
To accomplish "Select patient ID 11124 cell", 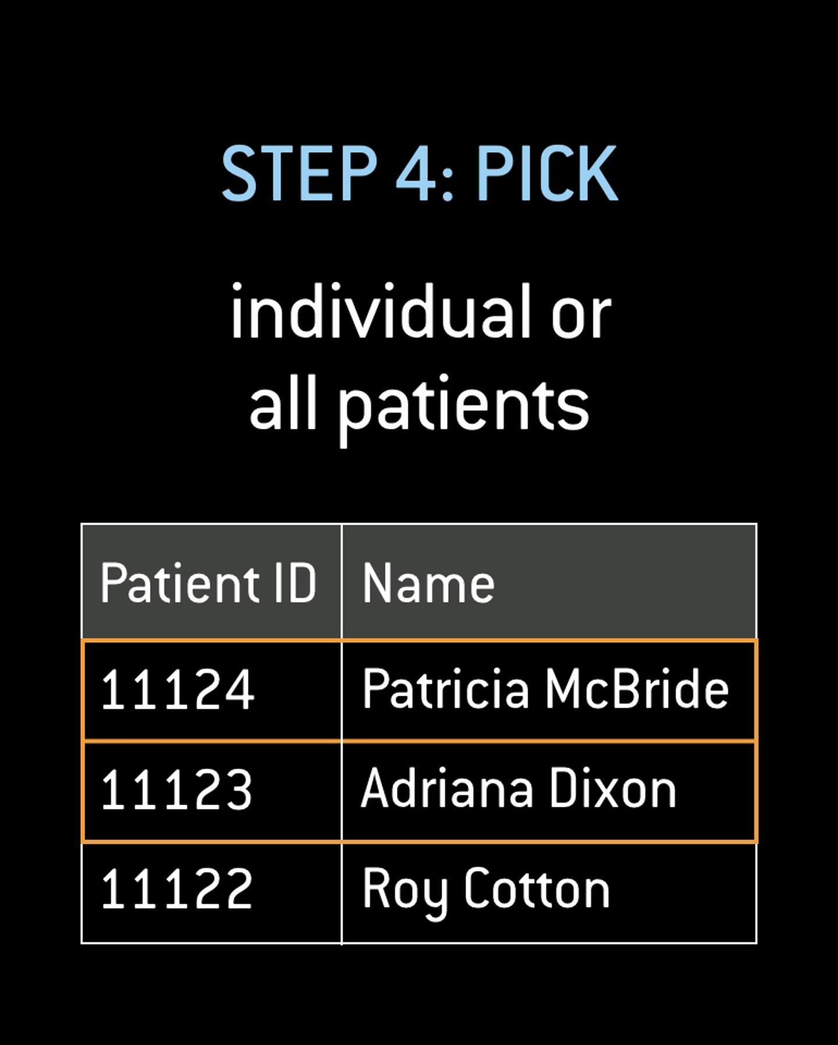I will [x=177, y=690].
